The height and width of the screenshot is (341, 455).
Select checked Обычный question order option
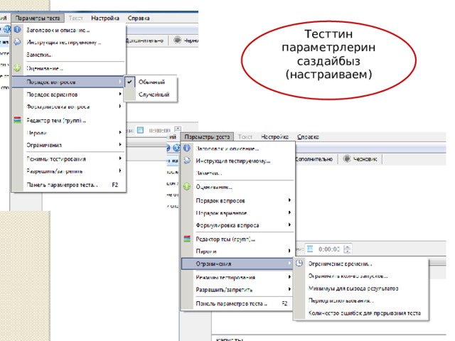click(150, 82)
